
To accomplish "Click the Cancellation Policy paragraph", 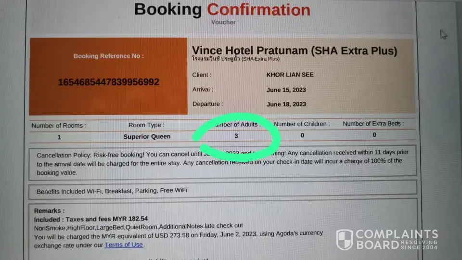I will point(222,162).
